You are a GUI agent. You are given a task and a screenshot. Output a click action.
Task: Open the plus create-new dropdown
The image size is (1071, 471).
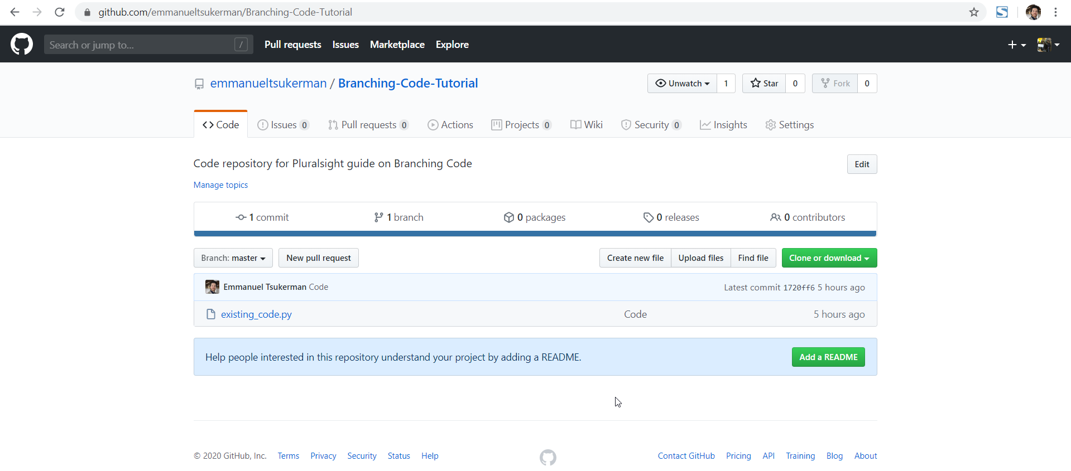click(x=1017, y=45)
